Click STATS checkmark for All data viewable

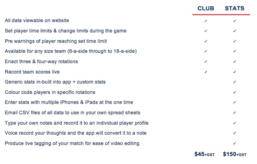[x=235, y=21]
